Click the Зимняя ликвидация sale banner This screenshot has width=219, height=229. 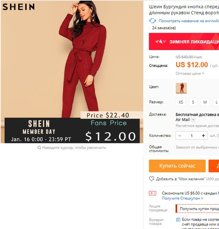(184, 41)
